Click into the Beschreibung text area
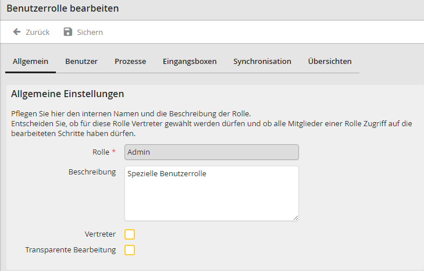 tap(212, 193)
